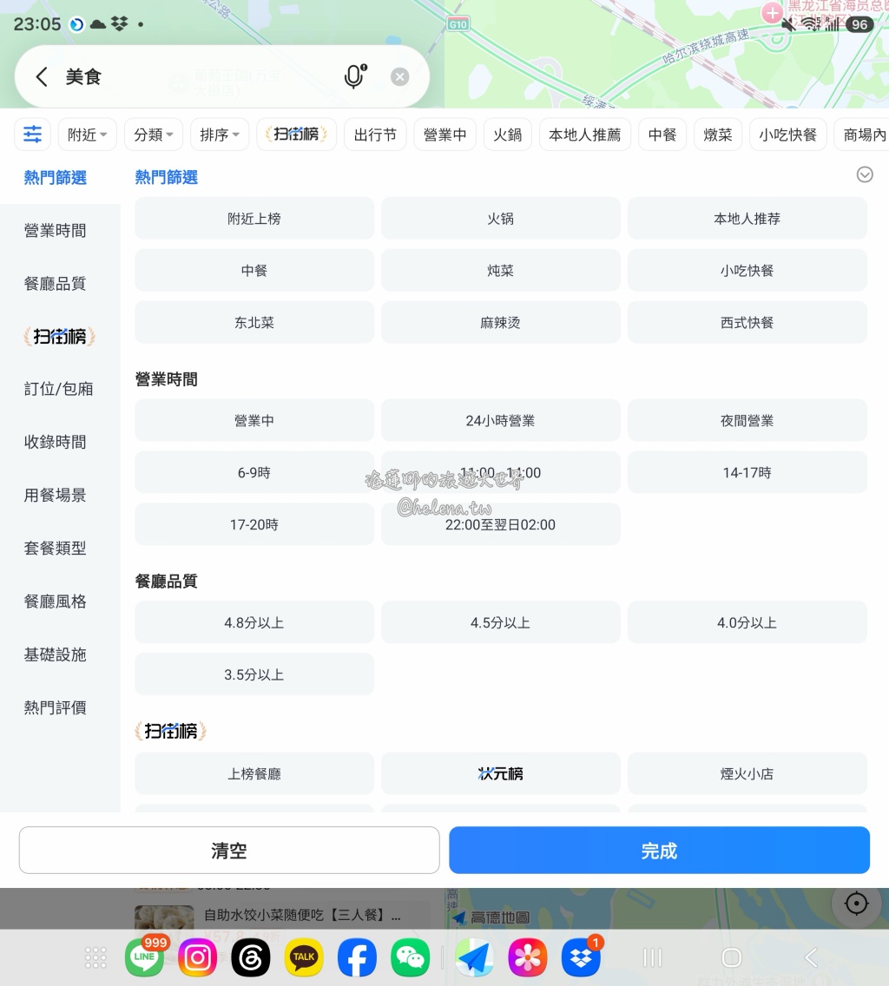Jump to 營業時間 in sidebar
Image resolution: width=889 pixels, height=986 pixels.
(x=56, y=230)
